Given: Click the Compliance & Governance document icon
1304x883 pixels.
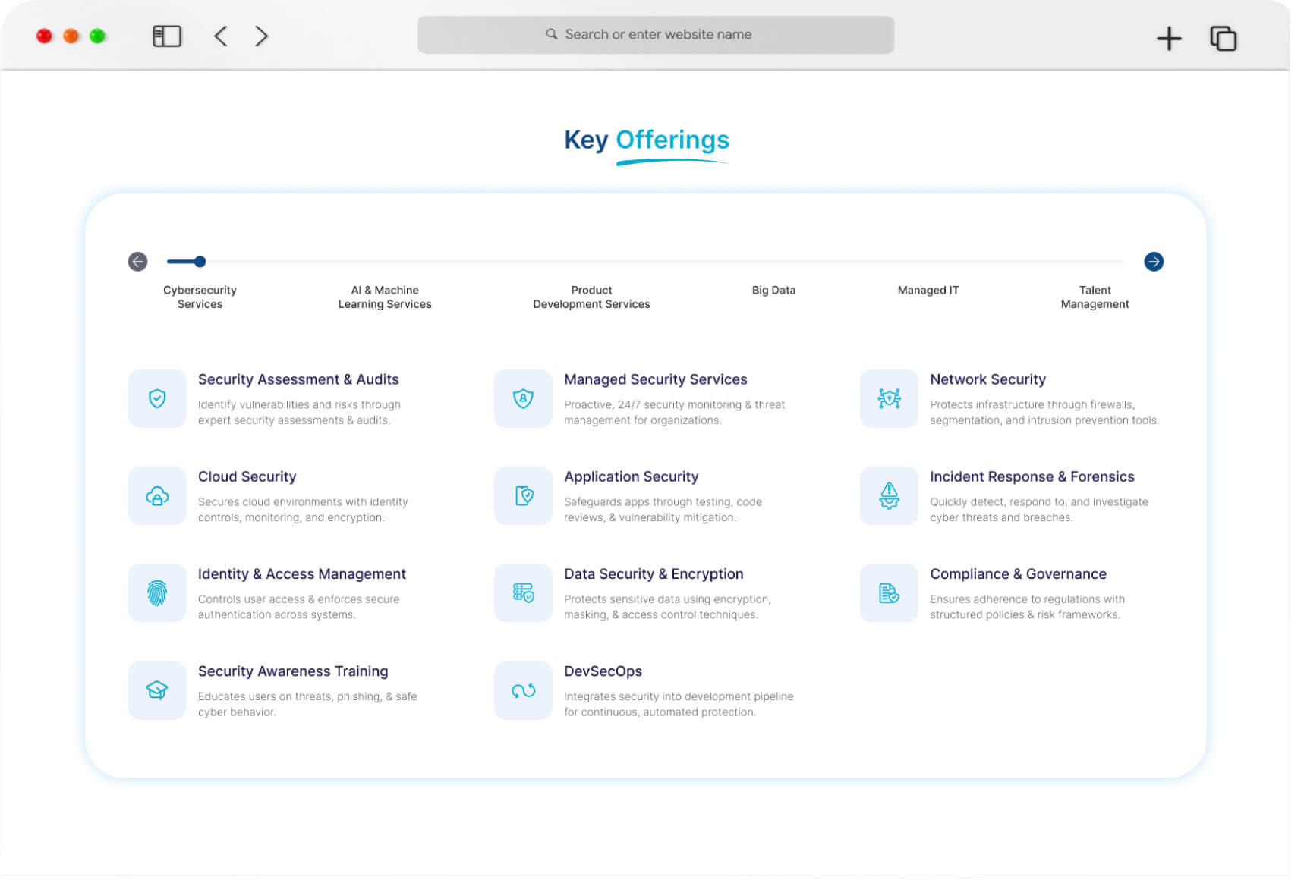Looking at the screenshot, I should [888, 592].
